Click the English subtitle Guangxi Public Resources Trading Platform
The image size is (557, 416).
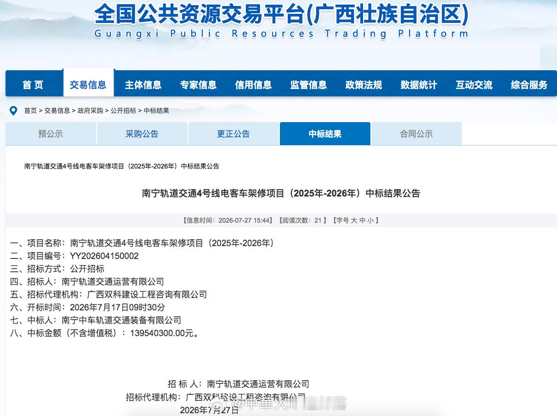281,34
